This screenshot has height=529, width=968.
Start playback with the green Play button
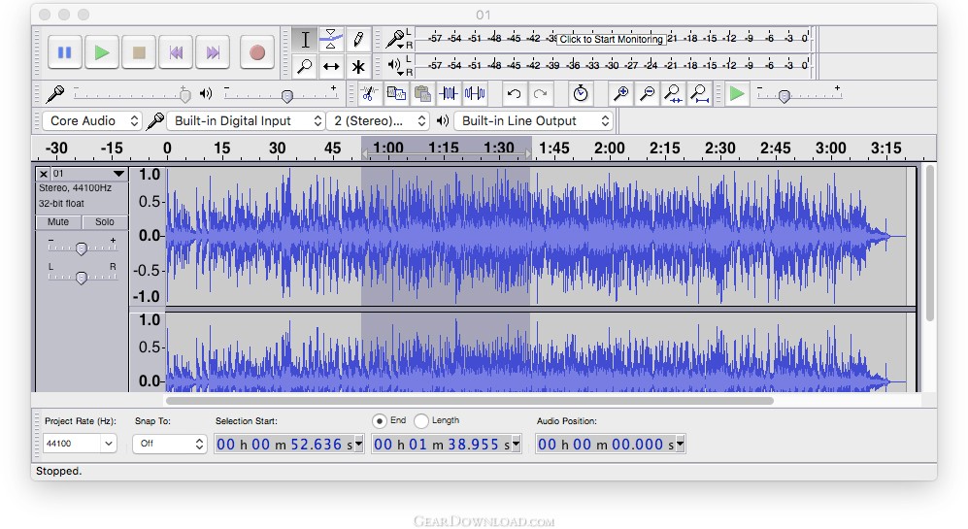(102, 52)
